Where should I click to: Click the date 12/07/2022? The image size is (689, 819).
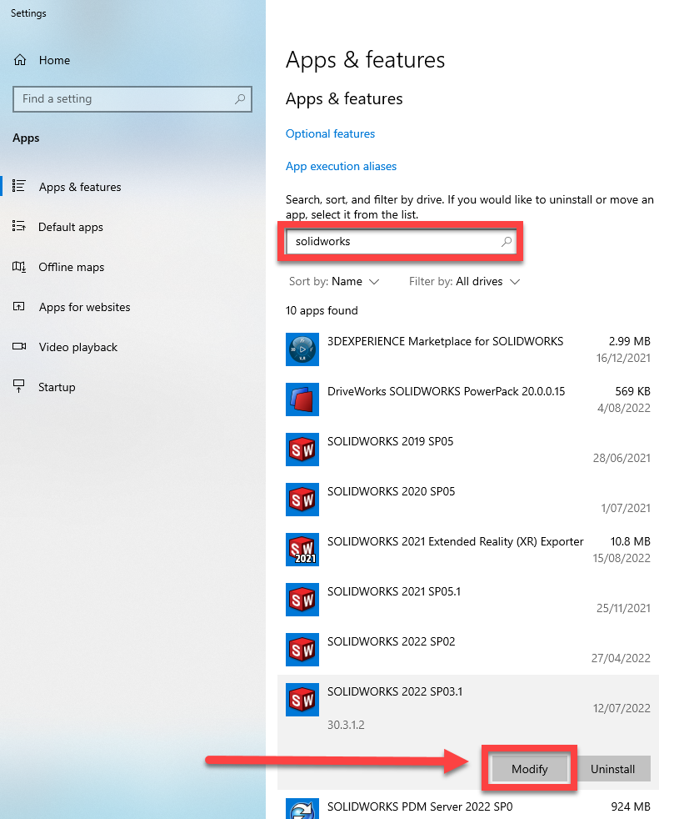pos(622,708)
